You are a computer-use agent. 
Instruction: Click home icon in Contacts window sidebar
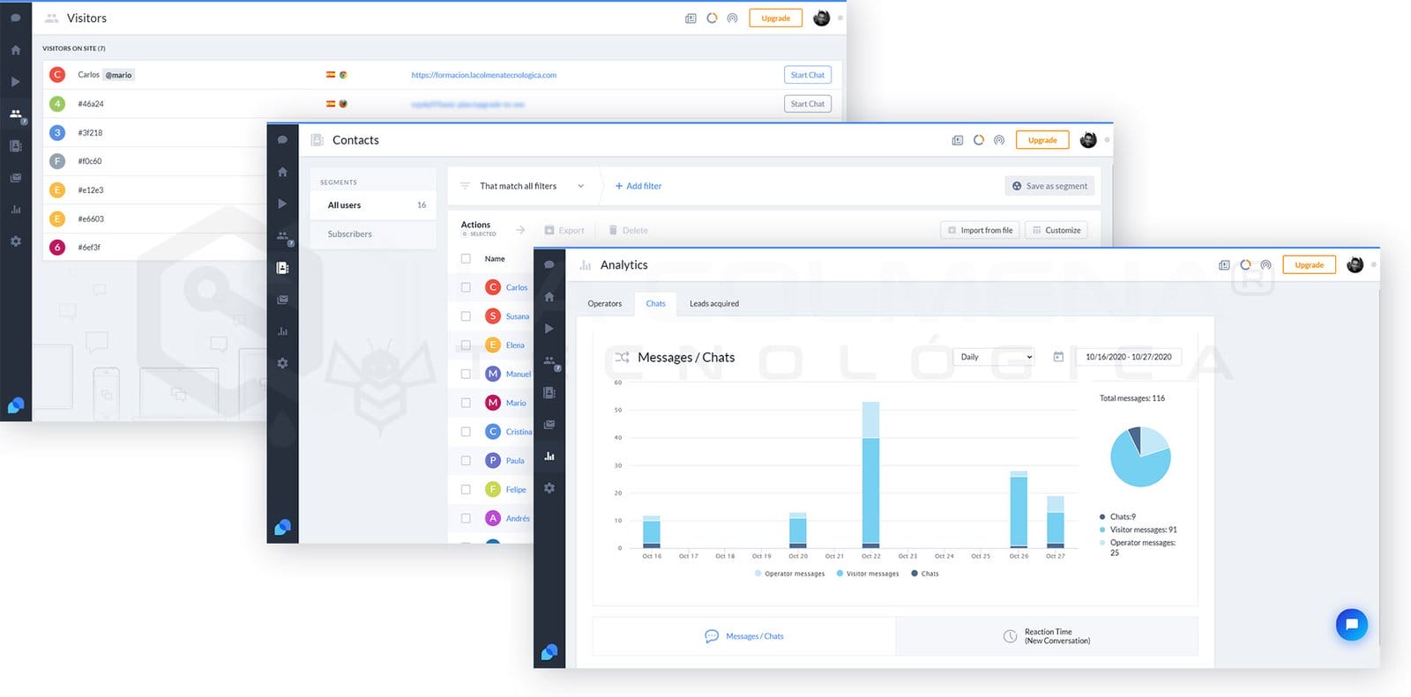pyautogui.click(x=282, y=172)
